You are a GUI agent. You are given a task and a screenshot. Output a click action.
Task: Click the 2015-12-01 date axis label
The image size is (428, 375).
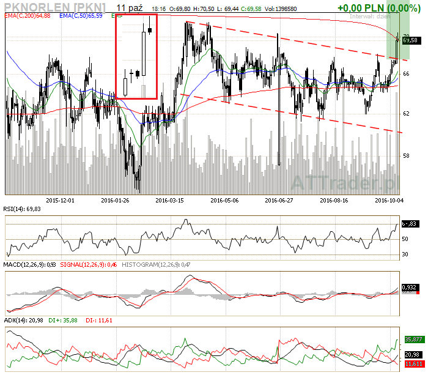(60, 201)
